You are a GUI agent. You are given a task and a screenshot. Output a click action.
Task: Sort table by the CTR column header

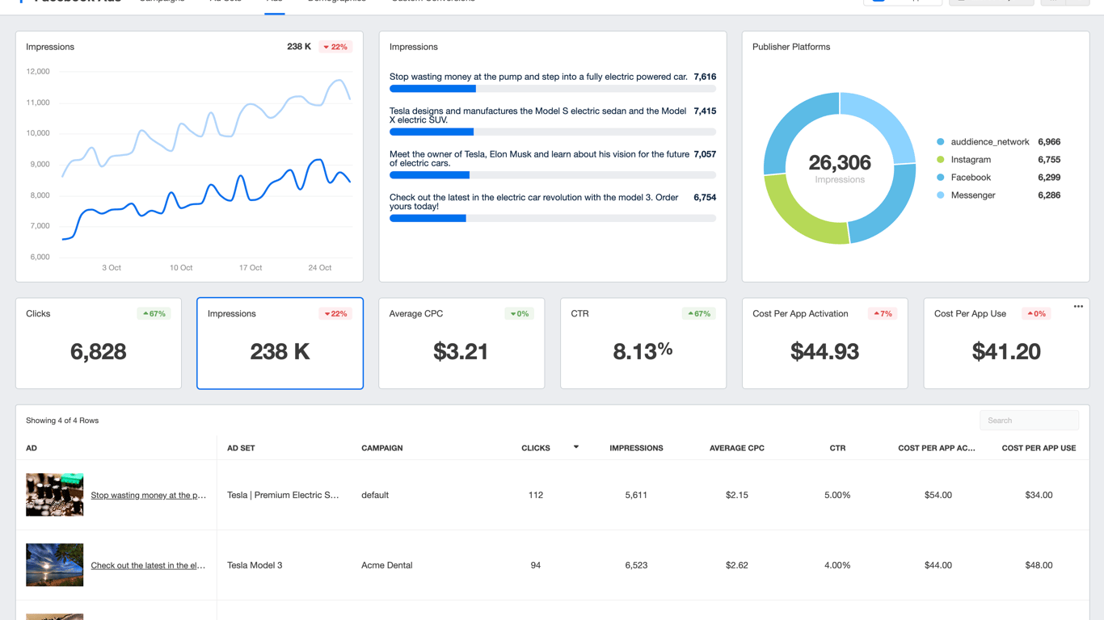coord(837,448)
